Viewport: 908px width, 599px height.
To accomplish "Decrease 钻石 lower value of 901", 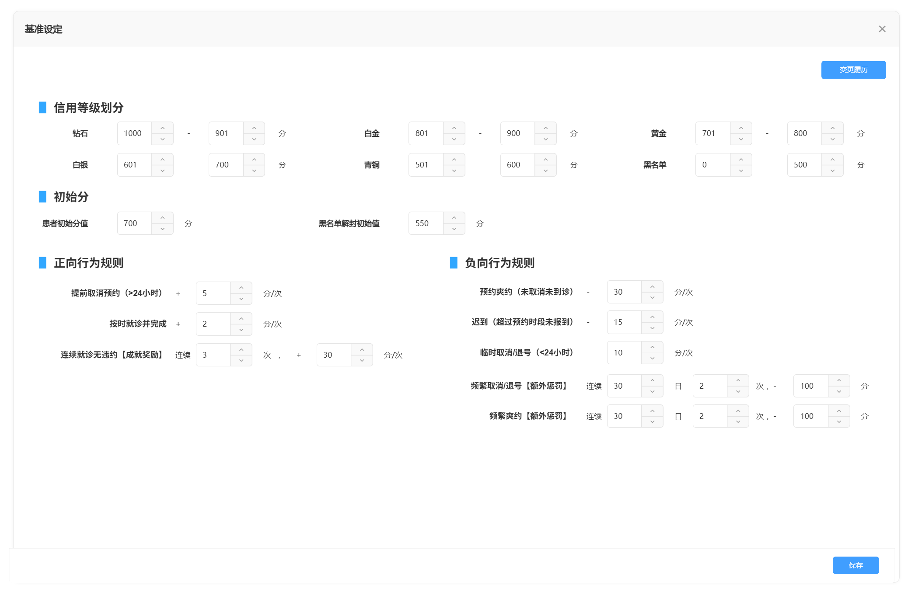I will [254, 139].
